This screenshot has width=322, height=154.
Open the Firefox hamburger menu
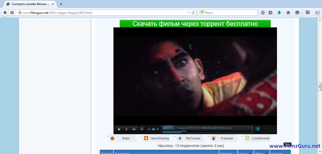coord(307,13)
